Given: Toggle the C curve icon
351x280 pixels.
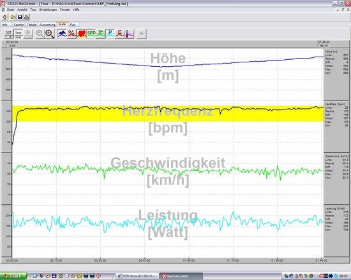Looking at the screenshot, I should coord(120,34).
